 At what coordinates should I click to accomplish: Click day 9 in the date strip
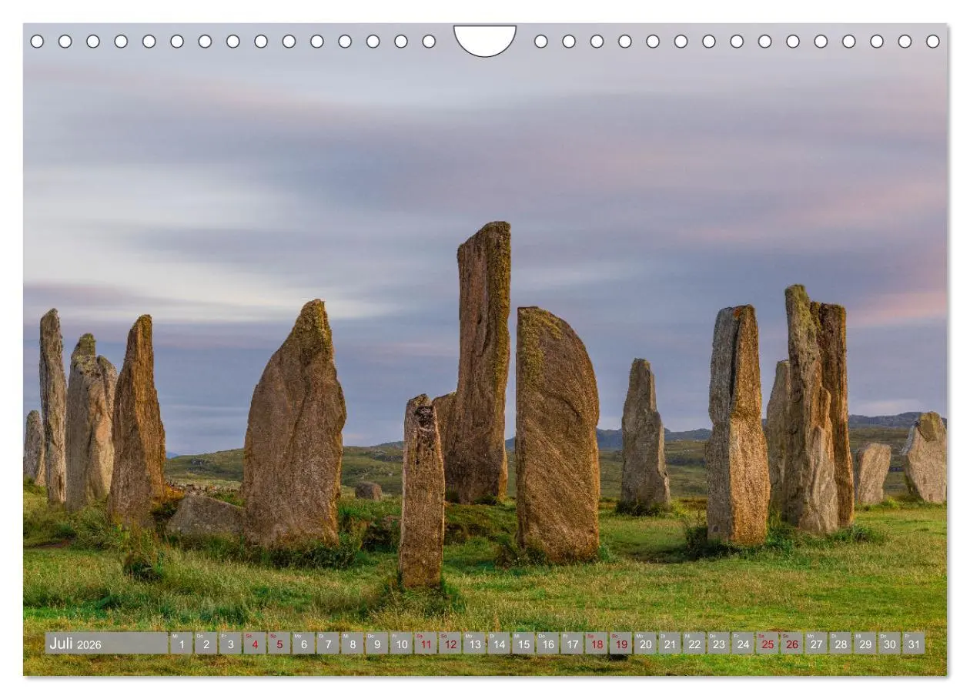376,644
